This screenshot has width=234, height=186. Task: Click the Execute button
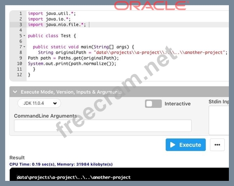pos(186,145)
